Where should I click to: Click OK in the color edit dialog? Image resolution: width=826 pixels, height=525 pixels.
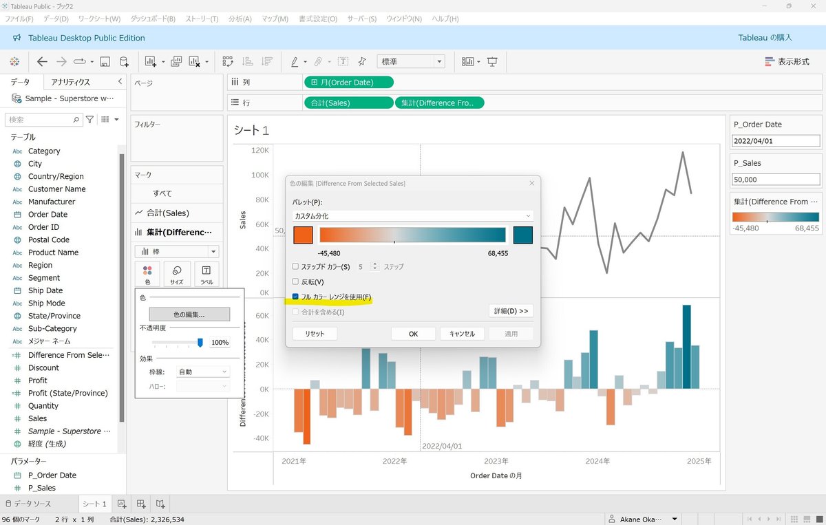point(413,334)
